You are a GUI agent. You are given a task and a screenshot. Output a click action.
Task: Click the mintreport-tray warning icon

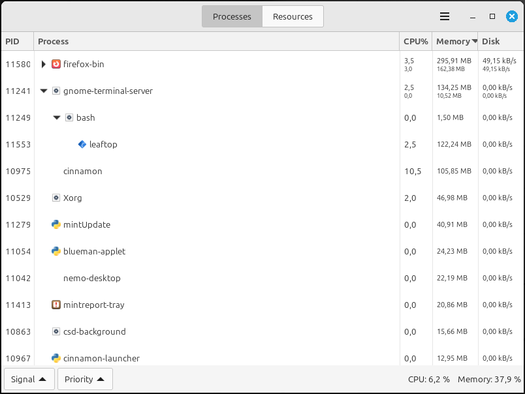[56, 305]
